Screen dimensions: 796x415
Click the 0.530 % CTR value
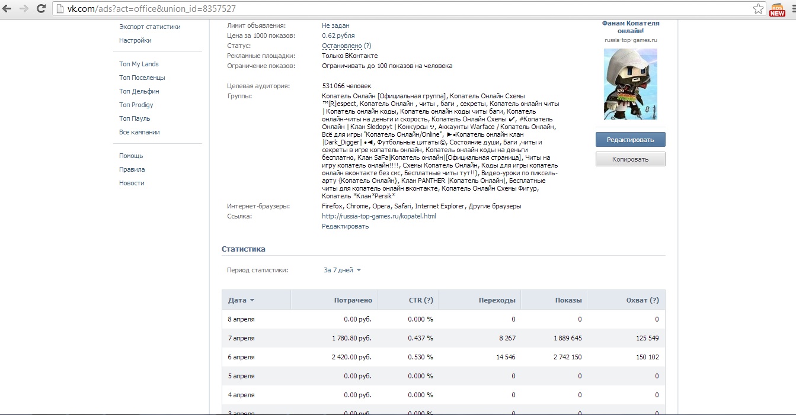pos(420,357)
